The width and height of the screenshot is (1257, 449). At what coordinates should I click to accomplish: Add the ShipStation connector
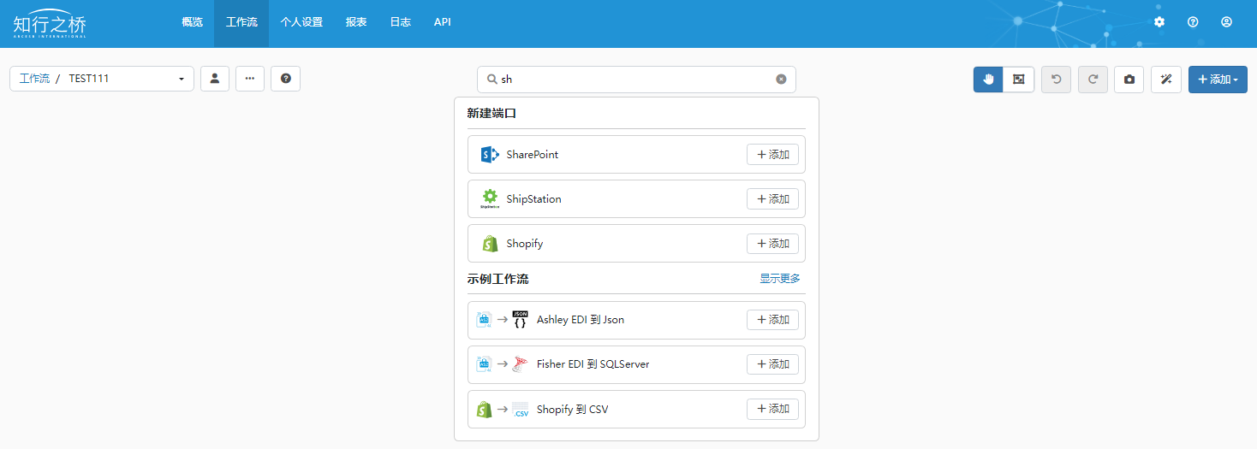click(x=772, y=198)
